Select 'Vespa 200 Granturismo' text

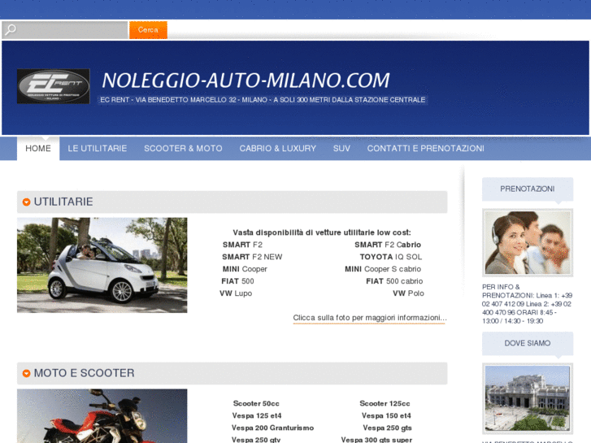pos(272,428)
